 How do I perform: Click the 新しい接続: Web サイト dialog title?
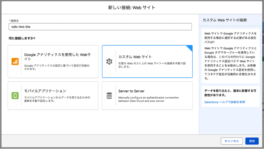pyautogui.click(x=132, y=7)
